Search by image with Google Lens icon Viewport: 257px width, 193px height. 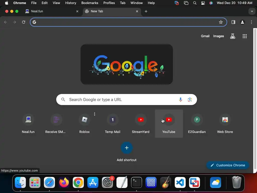tap(190, 100)
